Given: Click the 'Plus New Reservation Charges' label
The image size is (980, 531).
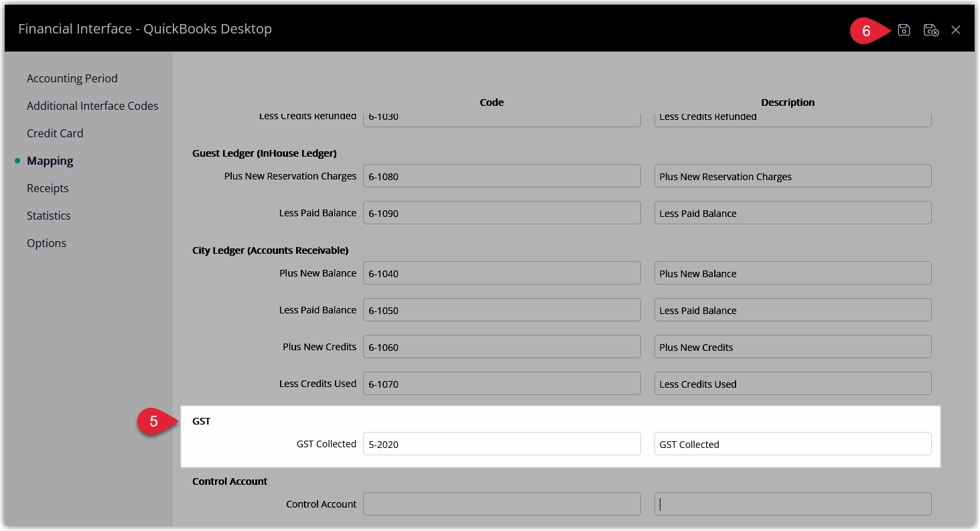Looking at the screenshot, I should [x=291, y=176].
